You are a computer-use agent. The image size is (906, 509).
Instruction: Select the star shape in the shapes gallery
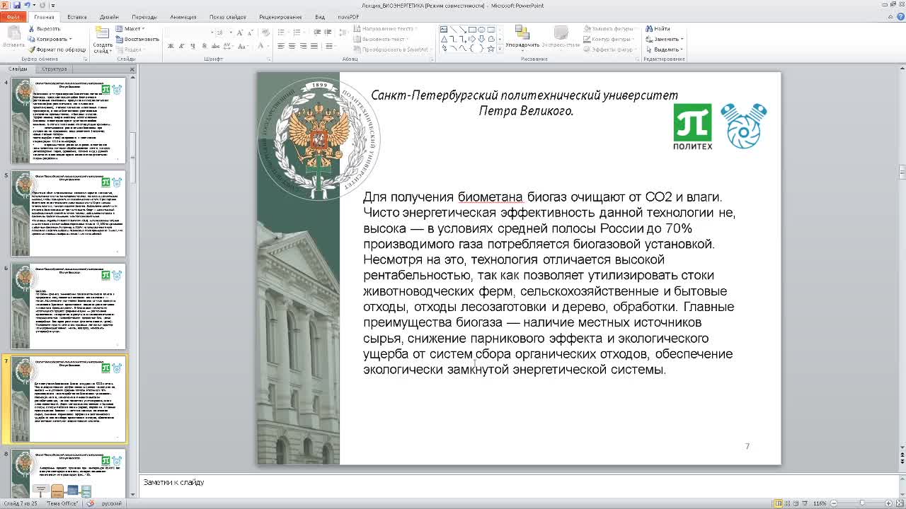click(491, 49)
